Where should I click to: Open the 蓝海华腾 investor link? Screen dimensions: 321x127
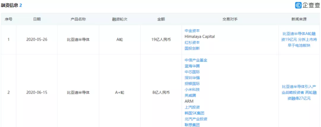192,66
